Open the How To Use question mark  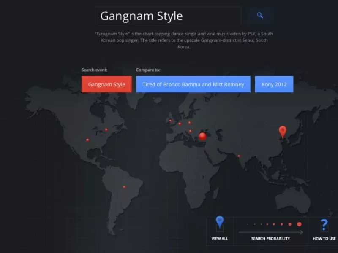click(324, 225)
